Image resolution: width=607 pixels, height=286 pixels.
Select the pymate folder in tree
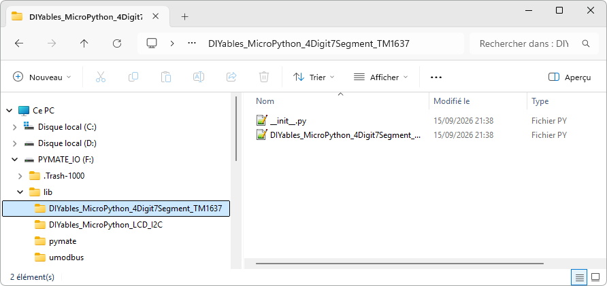[63, 241]
